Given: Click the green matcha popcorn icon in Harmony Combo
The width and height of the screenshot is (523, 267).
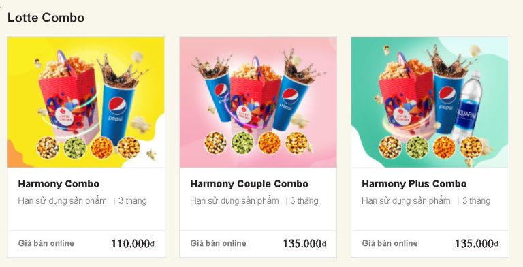Looking at the screenshot, I should coord(75,148).
